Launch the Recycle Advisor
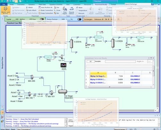This screenshot has height=130, width=161. (71, 10)
